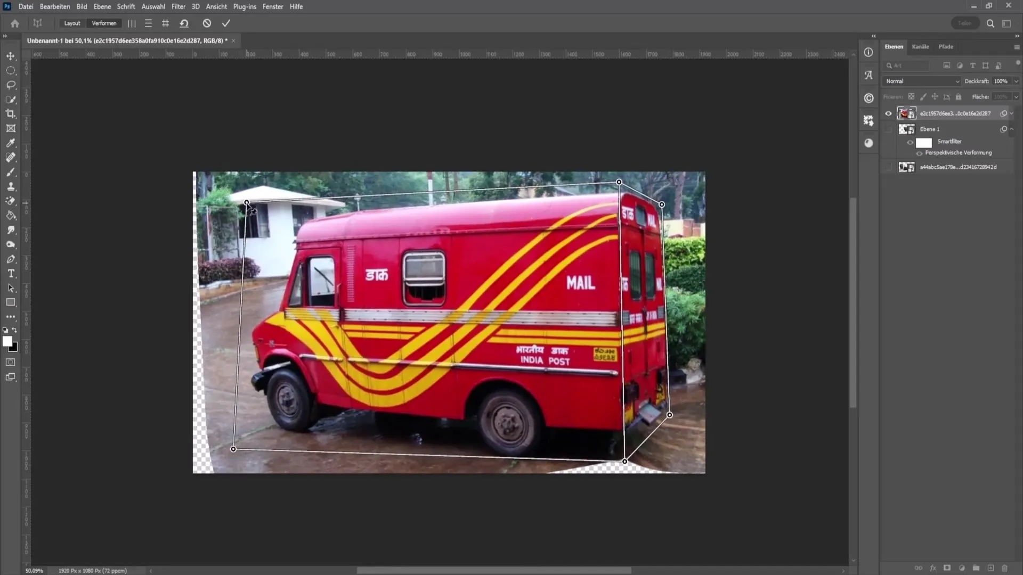Select the Move tool
Image resolution: width=1023 pixels, height=575 pixels.
pyautogui.click(x=11, y=56)
